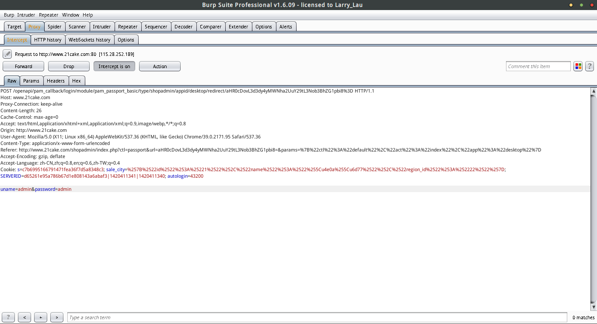Screen dimensions: 597x324
Task: Click the User-Agent header line
Action: pyautogui.click(x=130, y=137)
